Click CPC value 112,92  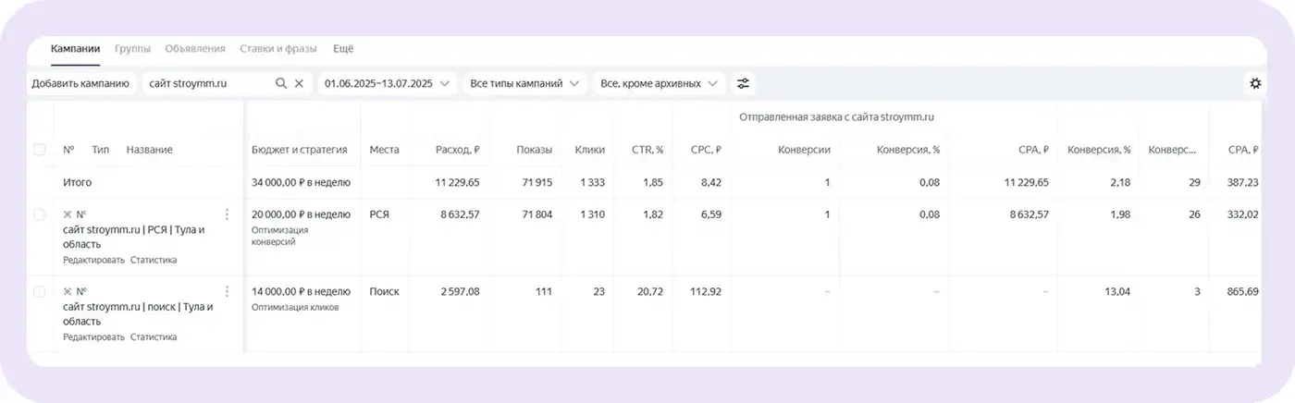(706, 291)
